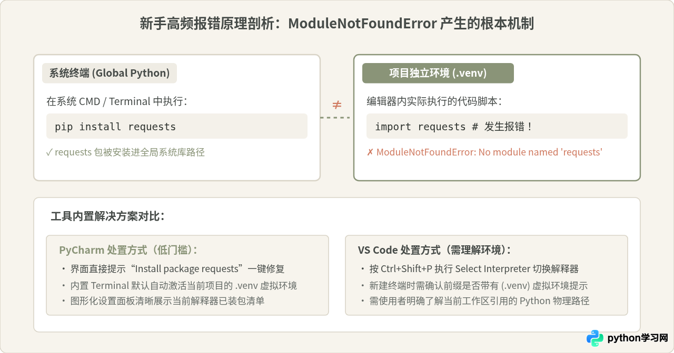Image resolution: width=674 pixels, height=353 pixels.
Task: Click the not-equal '≠' symbol
Action: tap(337, 104)
